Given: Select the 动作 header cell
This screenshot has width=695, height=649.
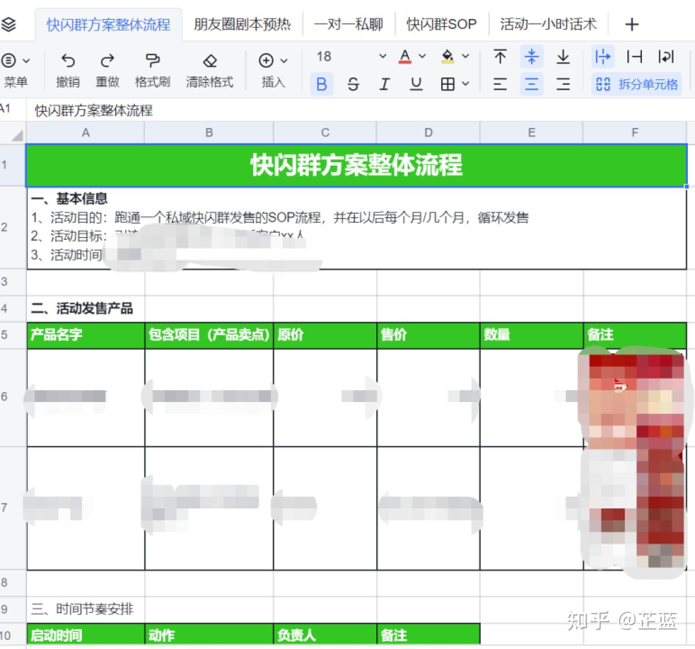Looking at the screenshot, I should click(x=209, y=635).
